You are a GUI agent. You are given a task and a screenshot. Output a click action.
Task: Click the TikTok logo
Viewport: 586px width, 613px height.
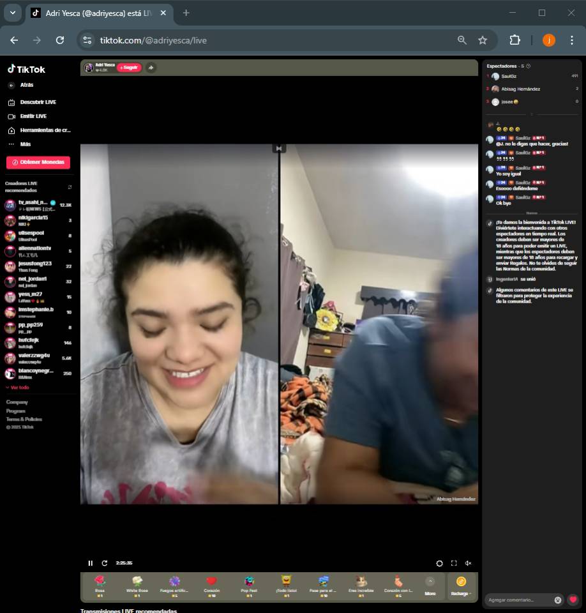(26, 69)
